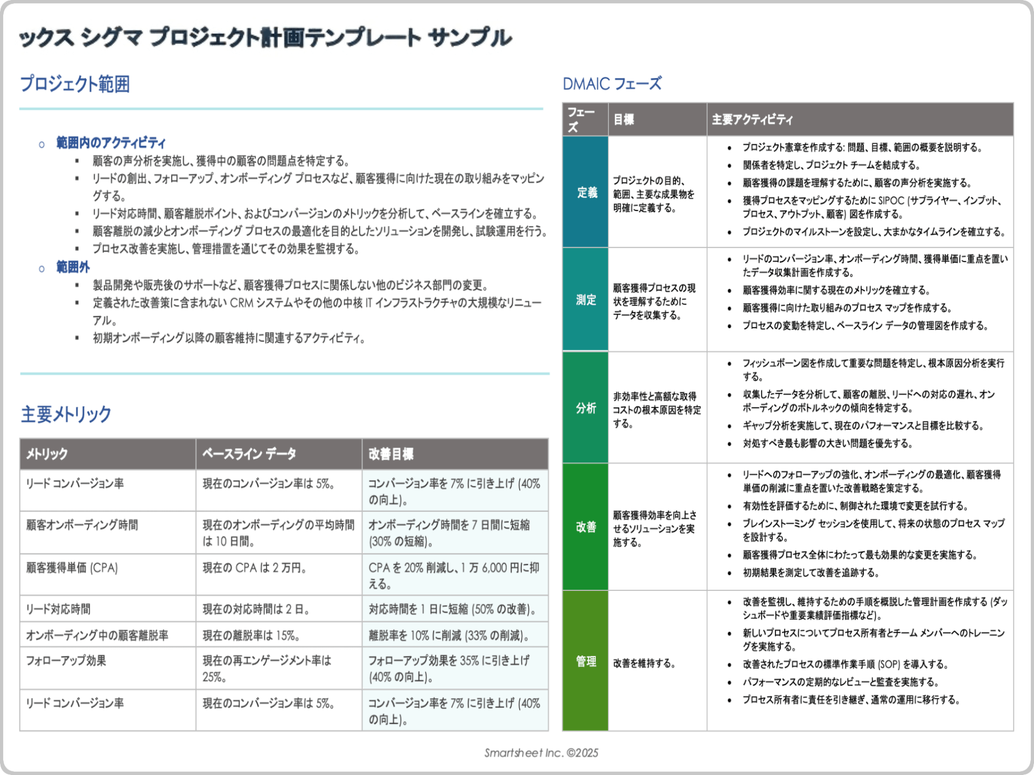The width and height of the screenshot is (1034, 775).
Task: Select bullet 対処すべき最も影響の大きい問題を優先する。
Action: (x=828, y=443)
